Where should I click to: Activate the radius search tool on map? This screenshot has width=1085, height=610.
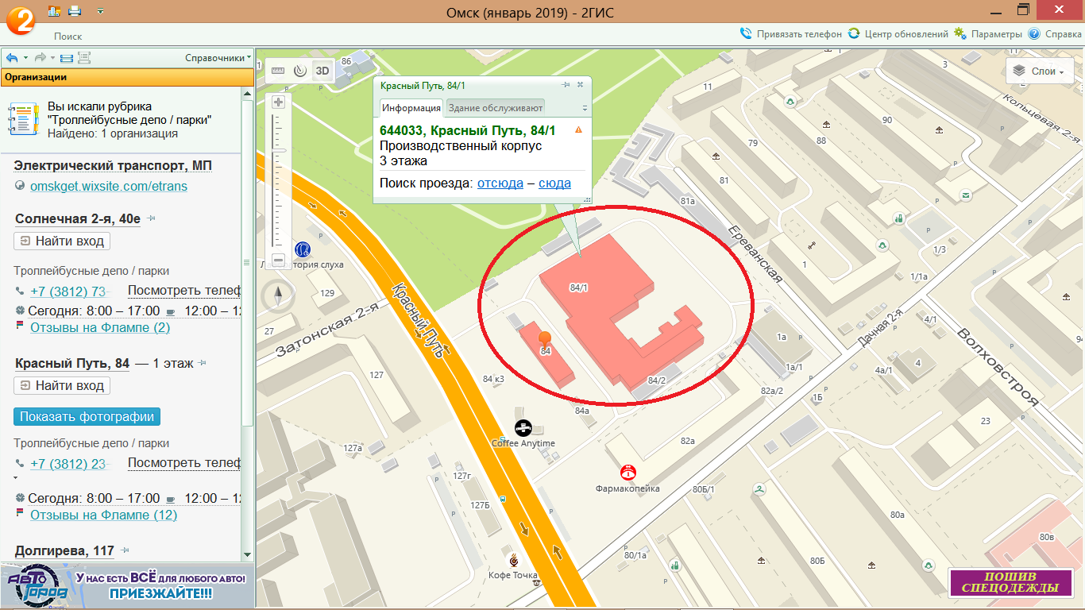pos(299,70)
